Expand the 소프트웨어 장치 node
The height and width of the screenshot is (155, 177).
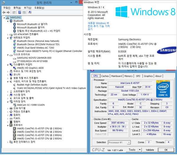click(x=8, y=92)
